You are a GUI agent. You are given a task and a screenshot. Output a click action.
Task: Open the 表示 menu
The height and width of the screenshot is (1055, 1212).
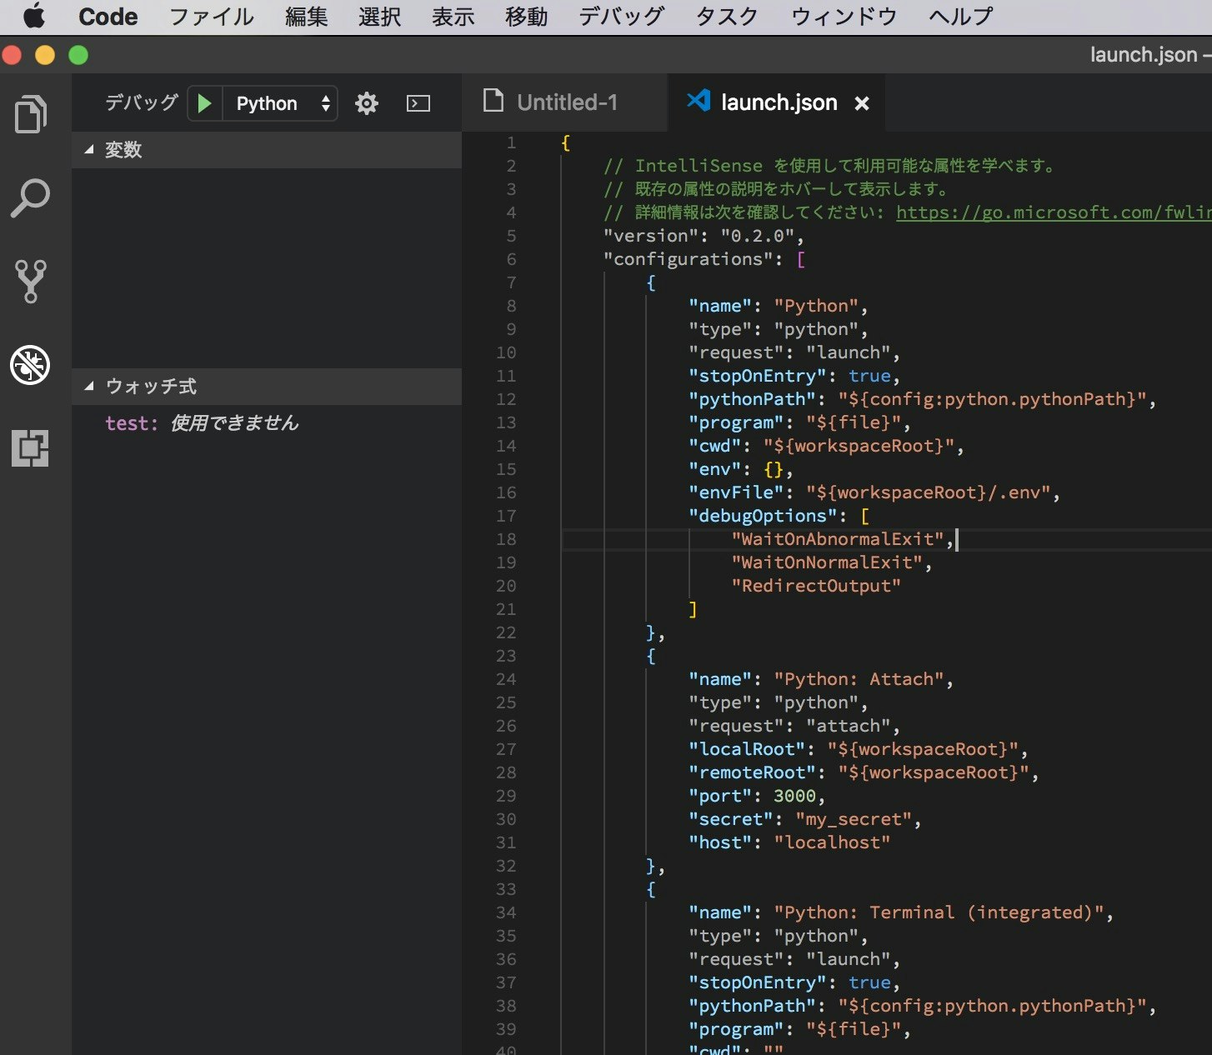click(453, 16)
